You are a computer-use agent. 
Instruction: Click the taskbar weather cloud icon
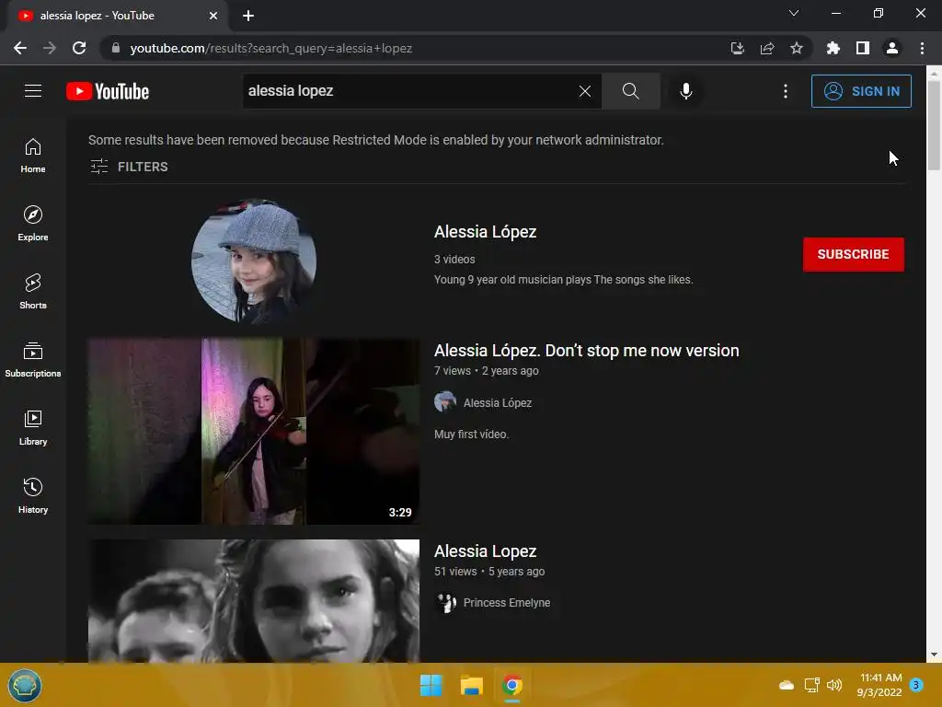[x=787, y=685]
